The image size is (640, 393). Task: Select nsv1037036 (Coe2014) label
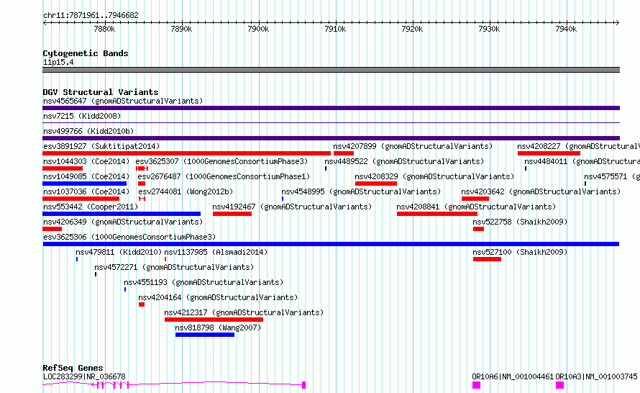tap(86, 191)
